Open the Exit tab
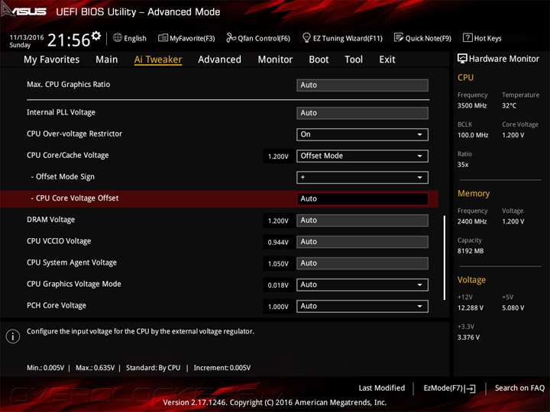This screenshot has height=412, width=550. click(x=387, y=60)
